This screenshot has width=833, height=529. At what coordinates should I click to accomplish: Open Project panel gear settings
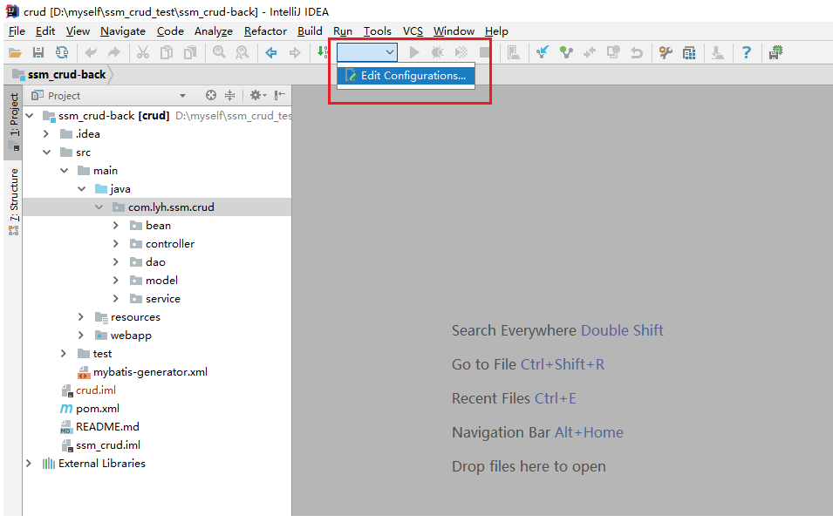(257, 96)
